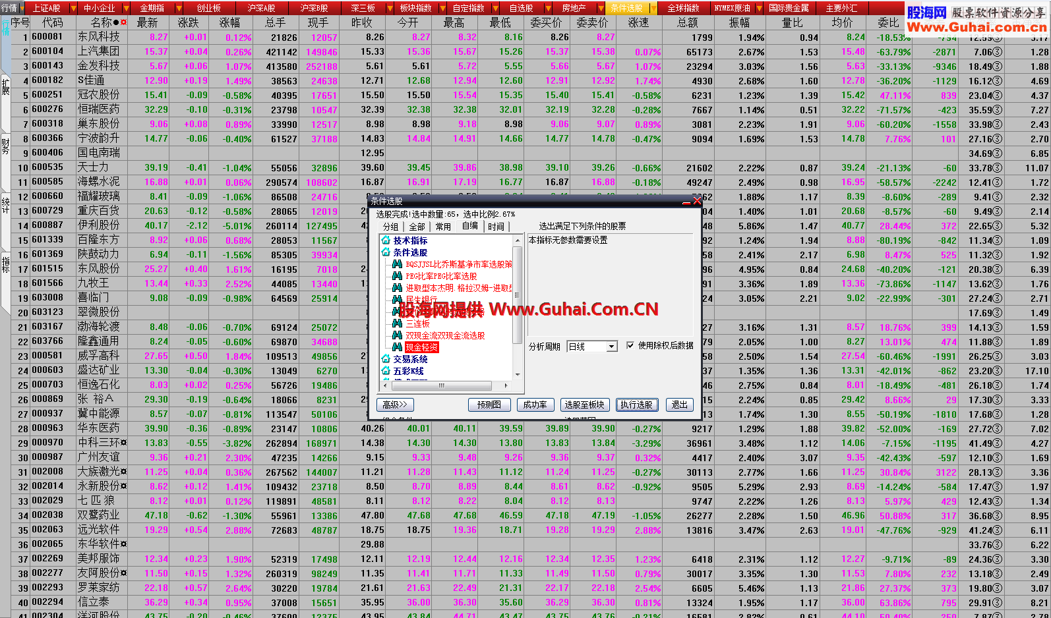The width and height of the screenshot is (1051, 618).
Task: Switch to the 全部 tab in dialog
Action: pos(417,227)
